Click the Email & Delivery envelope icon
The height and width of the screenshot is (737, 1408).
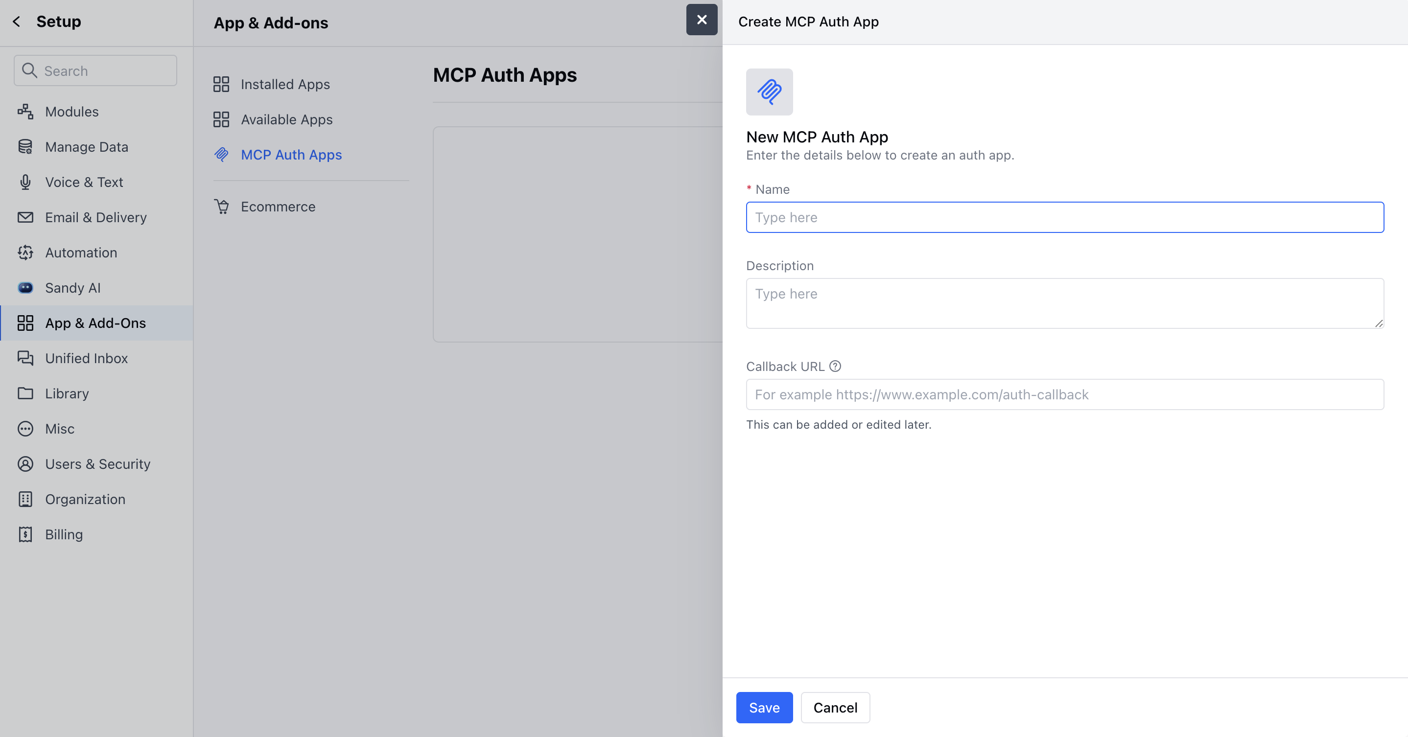(x=25, y=217)
